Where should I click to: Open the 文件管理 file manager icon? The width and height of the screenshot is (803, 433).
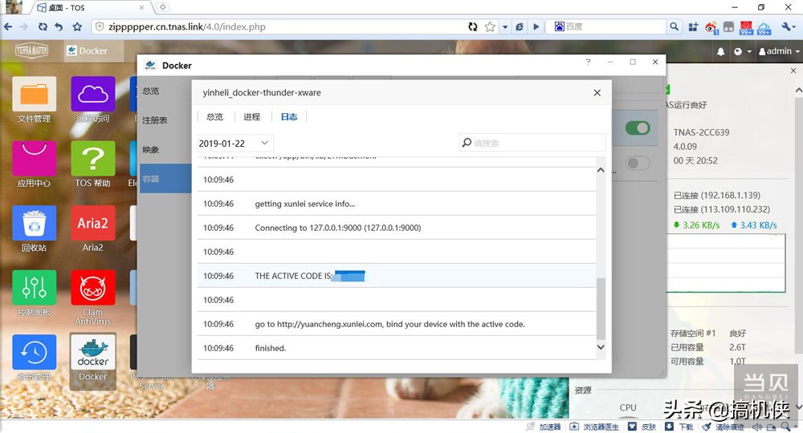(34, 94)
